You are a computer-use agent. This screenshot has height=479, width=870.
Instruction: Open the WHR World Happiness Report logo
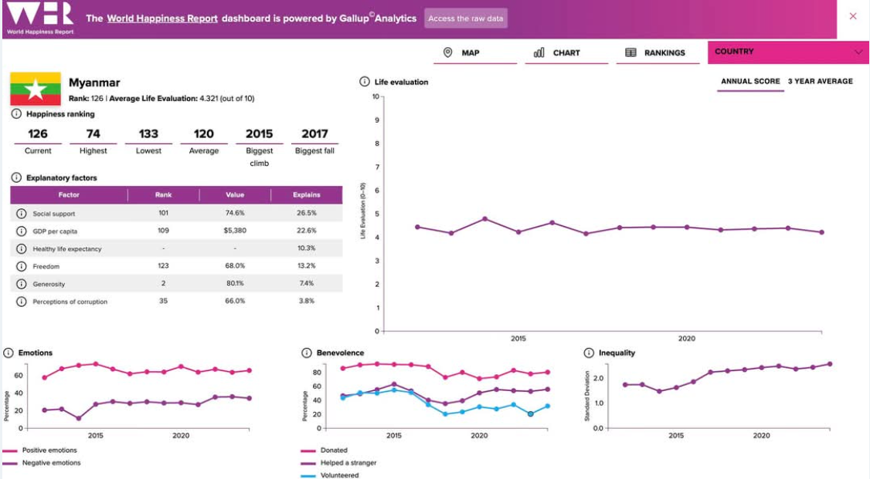pyautogui.click(x=40, y=19)
